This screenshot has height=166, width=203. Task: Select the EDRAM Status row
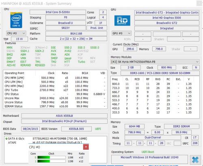point(55,106)
